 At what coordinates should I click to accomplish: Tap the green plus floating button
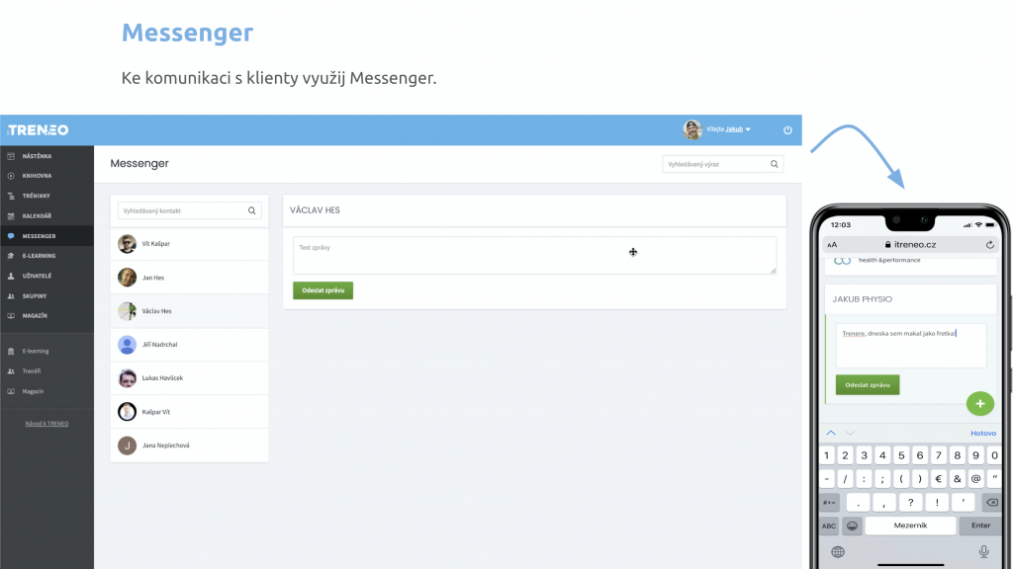click(979, 404)
